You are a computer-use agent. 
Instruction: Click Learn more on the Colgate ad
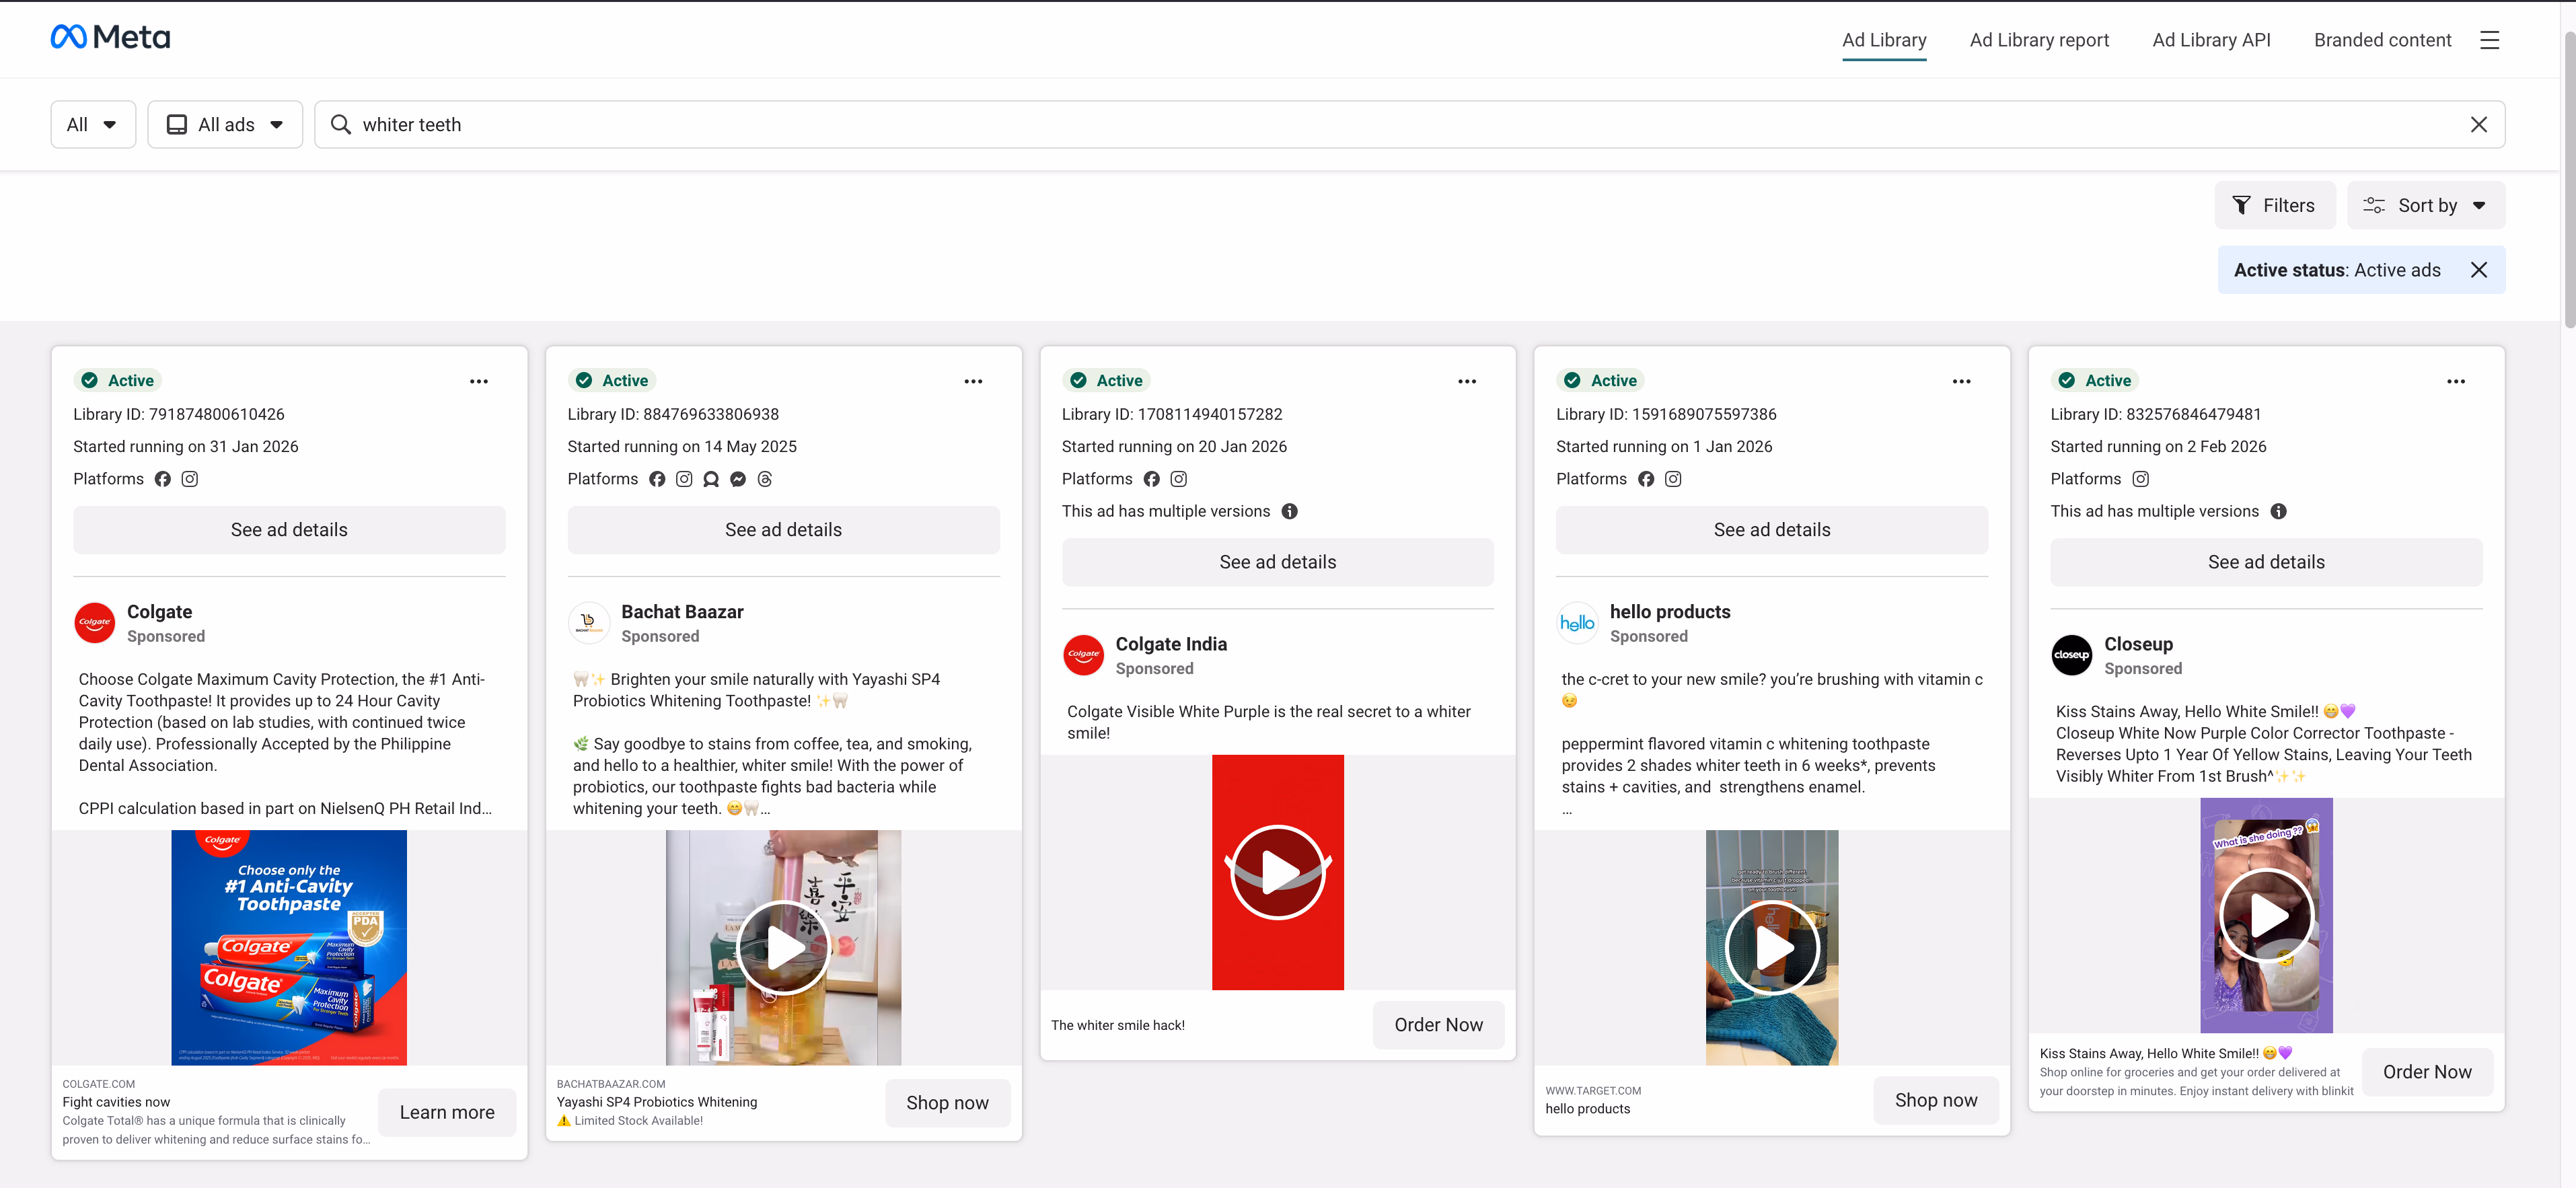[446, 1112]
